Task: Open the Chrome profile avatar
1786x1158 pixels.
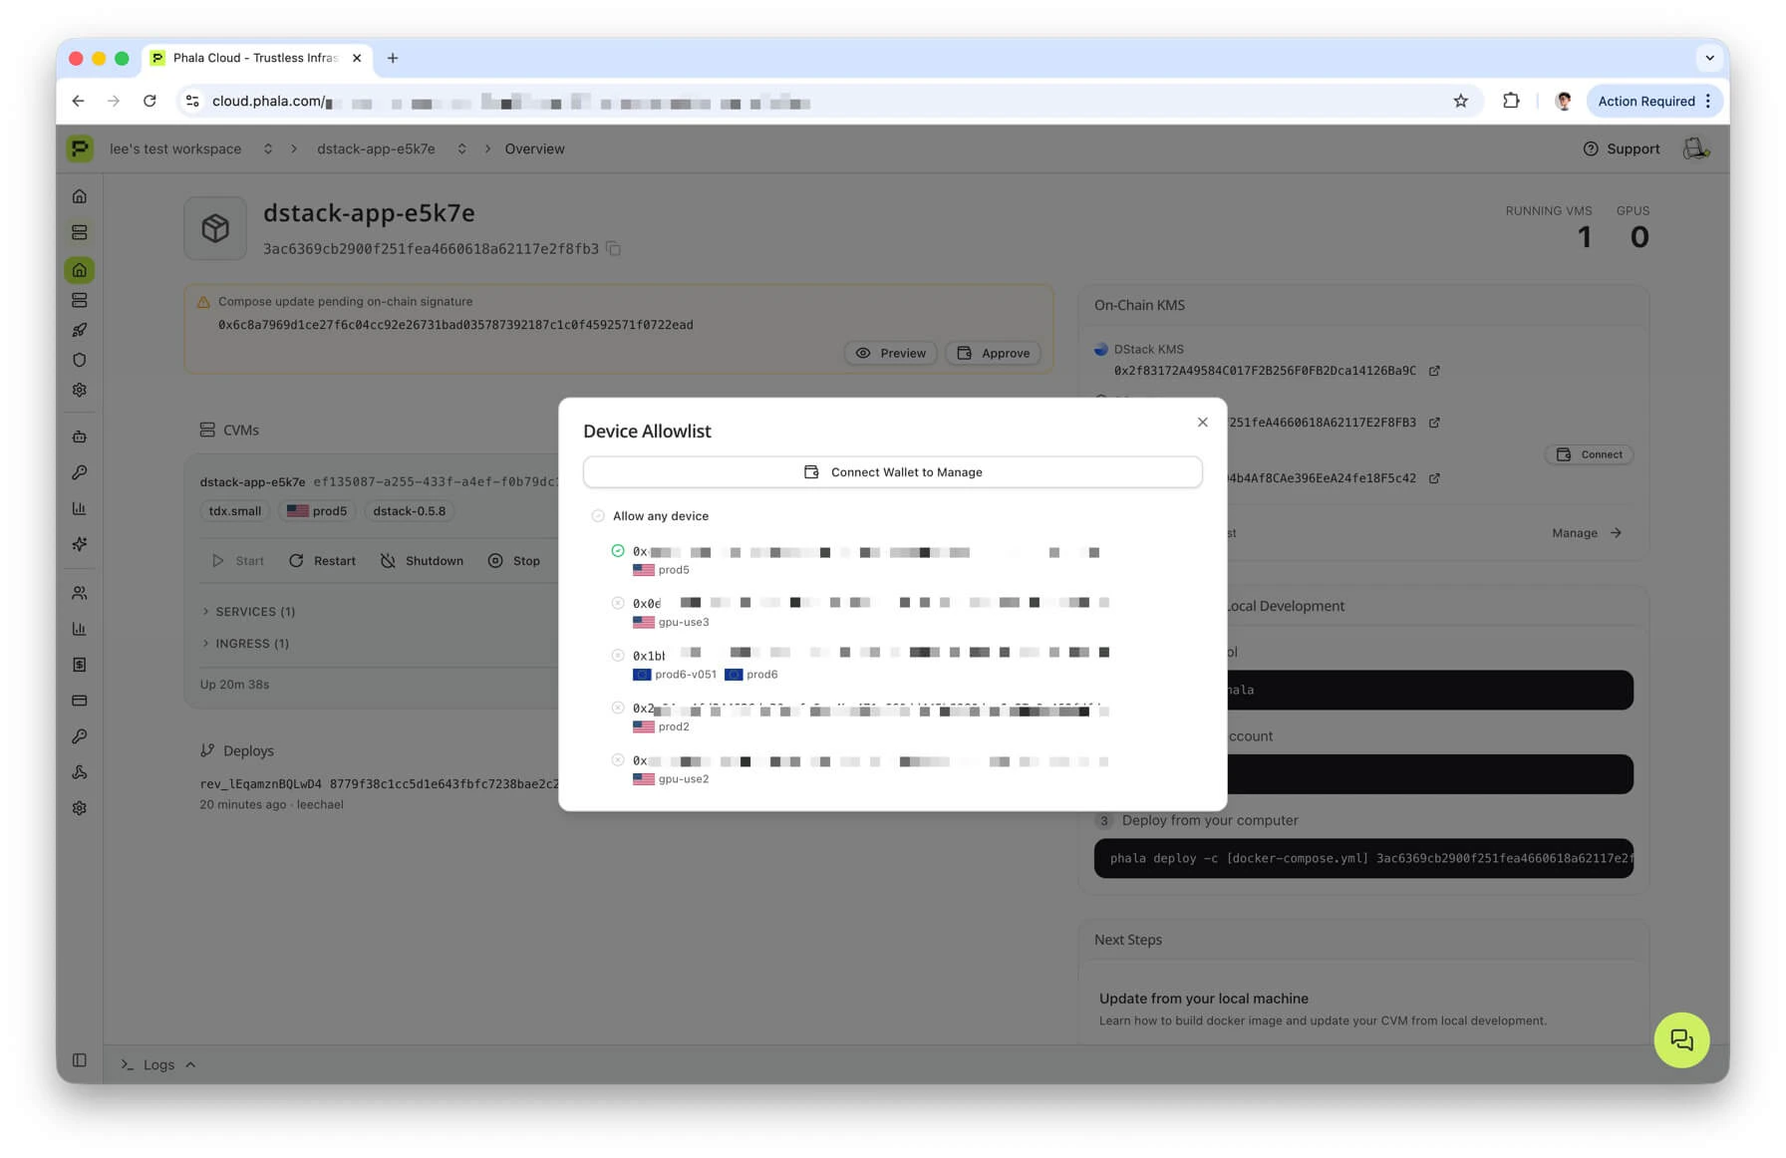Action: point(1563,101)
